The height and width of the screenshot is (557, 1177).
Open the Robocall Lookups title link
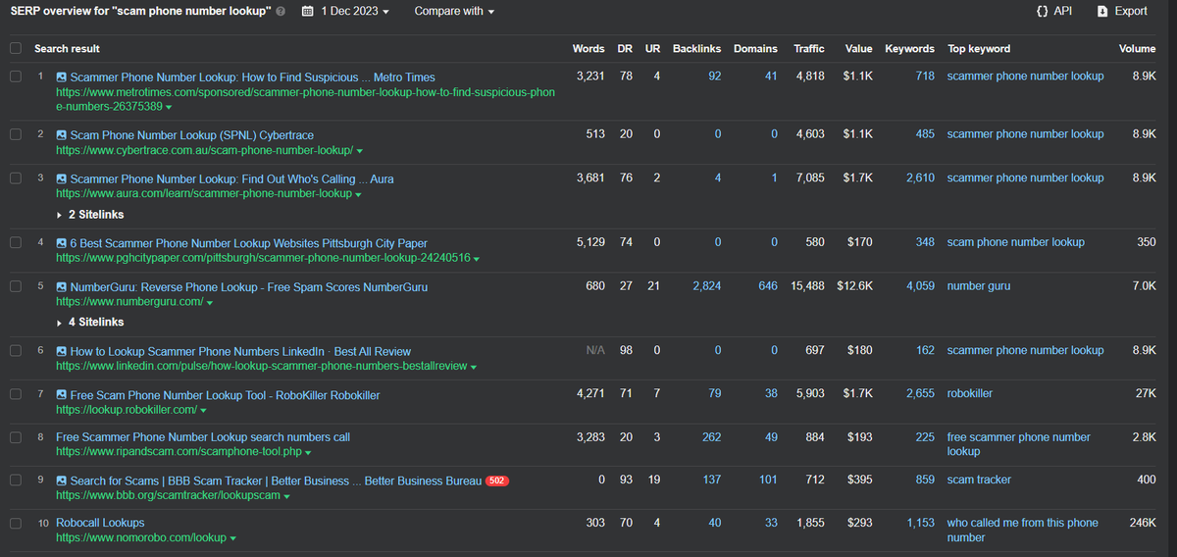100,523
